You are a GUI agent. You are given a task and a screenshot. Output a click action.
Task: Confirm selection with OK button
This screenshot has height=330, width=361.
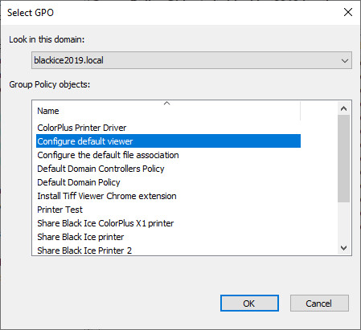(249, 304)
